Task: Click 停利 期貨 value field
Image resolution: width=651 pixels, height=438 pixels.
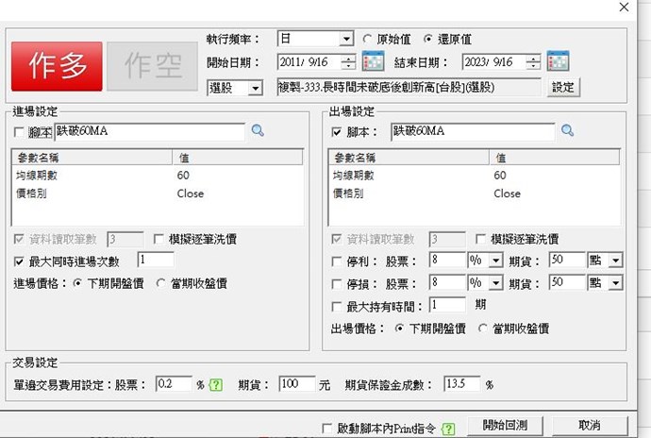Action: pos(567,260)
